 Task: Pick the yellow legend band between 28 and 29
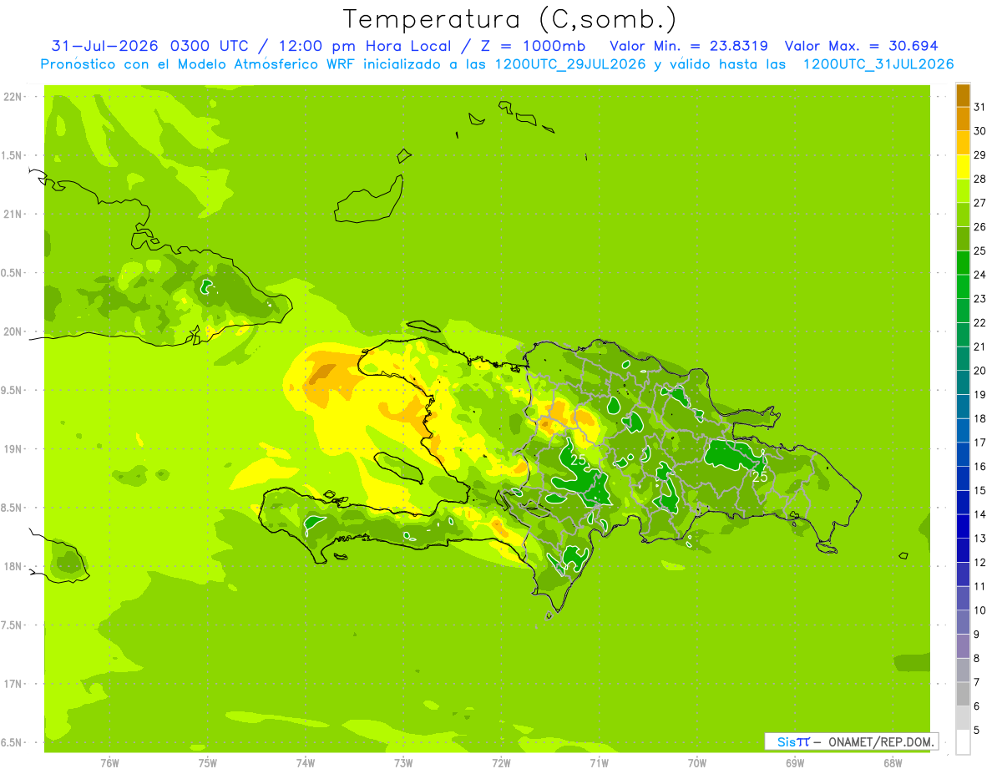[963, 167]
